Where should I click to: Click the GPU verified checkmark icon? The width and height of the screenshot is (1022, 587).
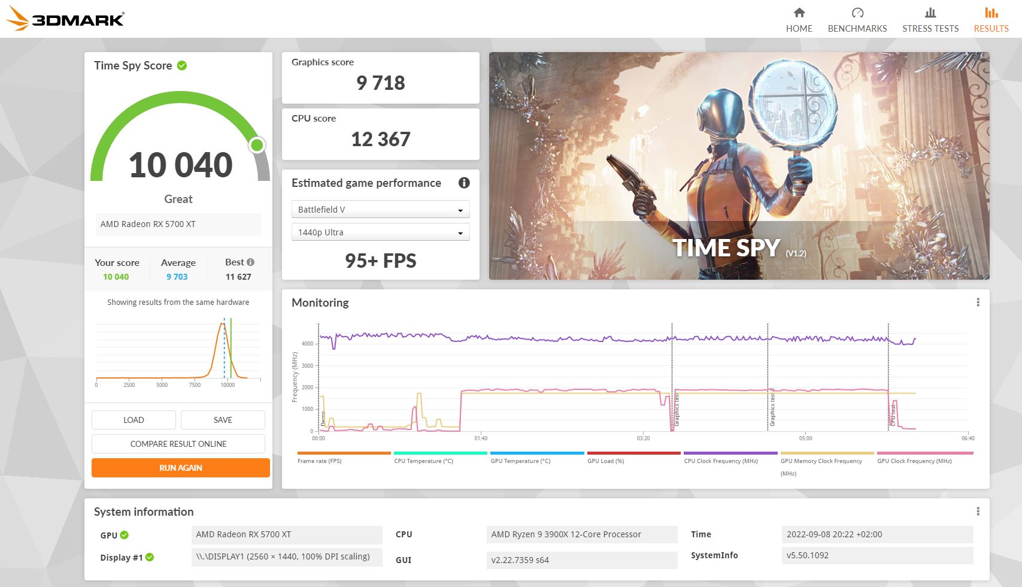click(125, 535)
